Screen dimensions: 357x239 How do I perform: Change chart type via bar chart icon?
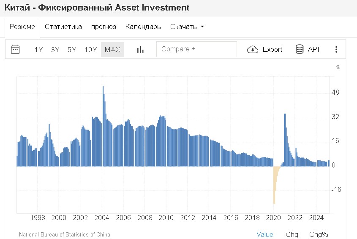point(140,49)
